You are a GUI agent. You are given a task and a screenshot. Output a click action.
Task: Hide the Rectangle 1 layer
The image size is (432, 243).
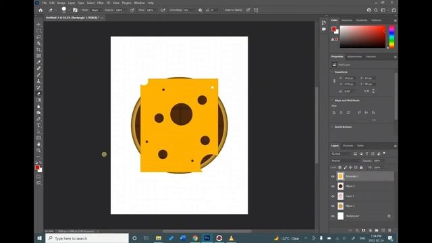(333, 176)
